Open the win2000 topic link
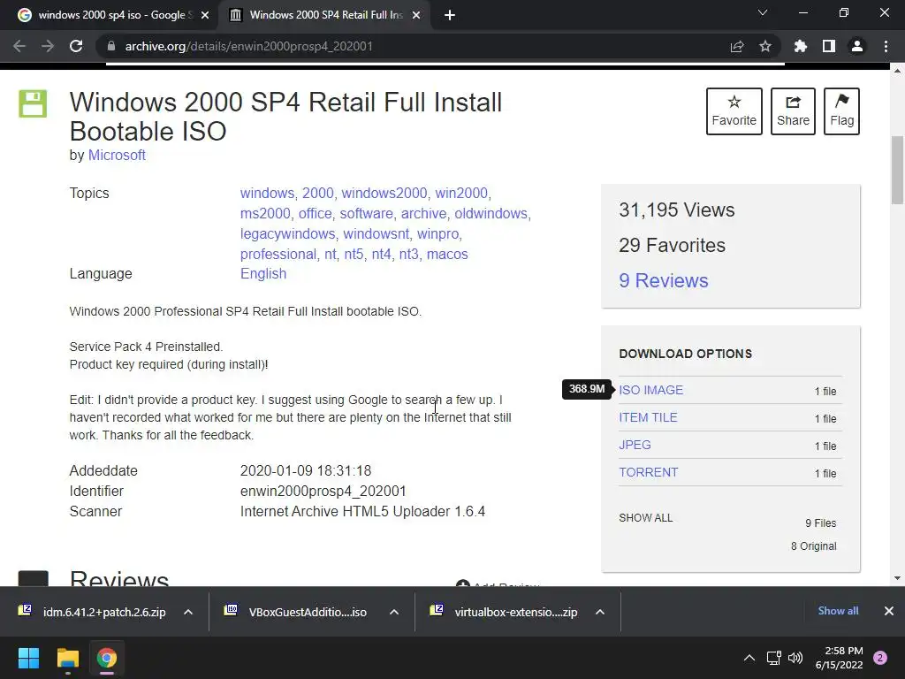This screenshot has height=679, width=905. (x=461, y=193)
